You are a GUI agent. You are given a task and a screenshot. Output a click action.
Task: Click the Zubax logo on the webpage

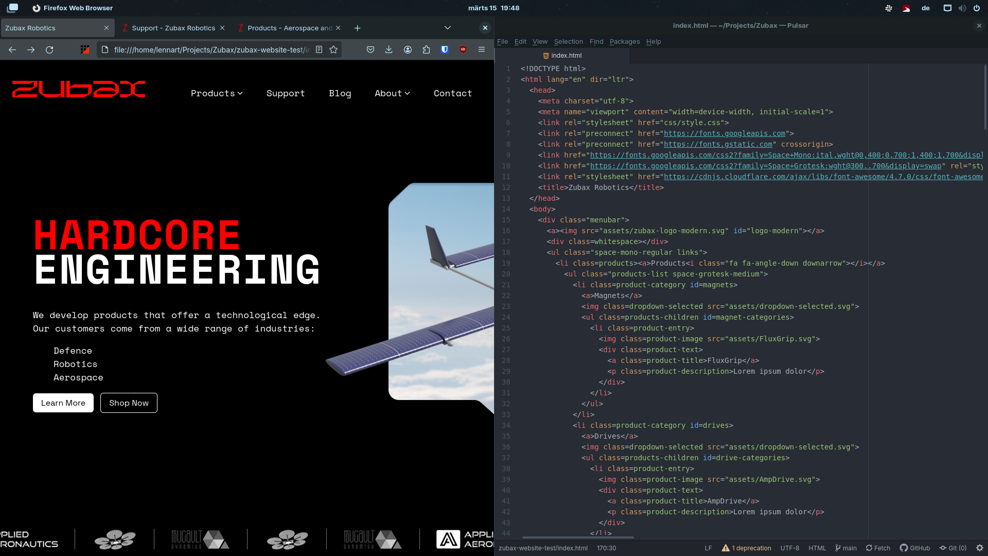pos(79,89)
